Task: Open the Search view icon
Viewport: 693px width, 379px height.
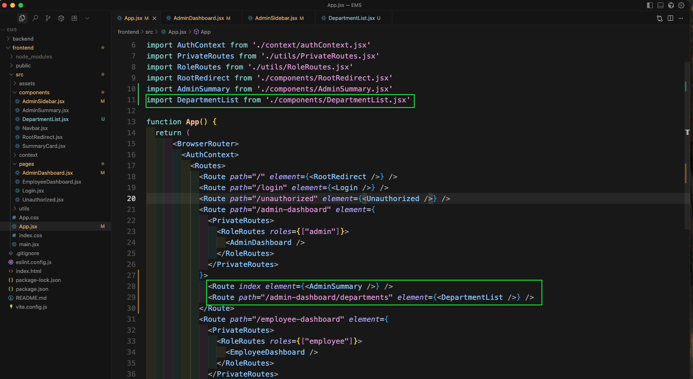Action: [35, 18]
